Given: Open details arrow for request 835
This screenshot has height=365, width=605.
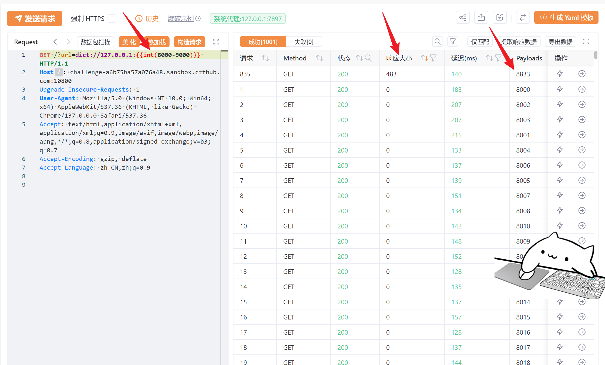Looking at the screenshot, I should 582,74.
